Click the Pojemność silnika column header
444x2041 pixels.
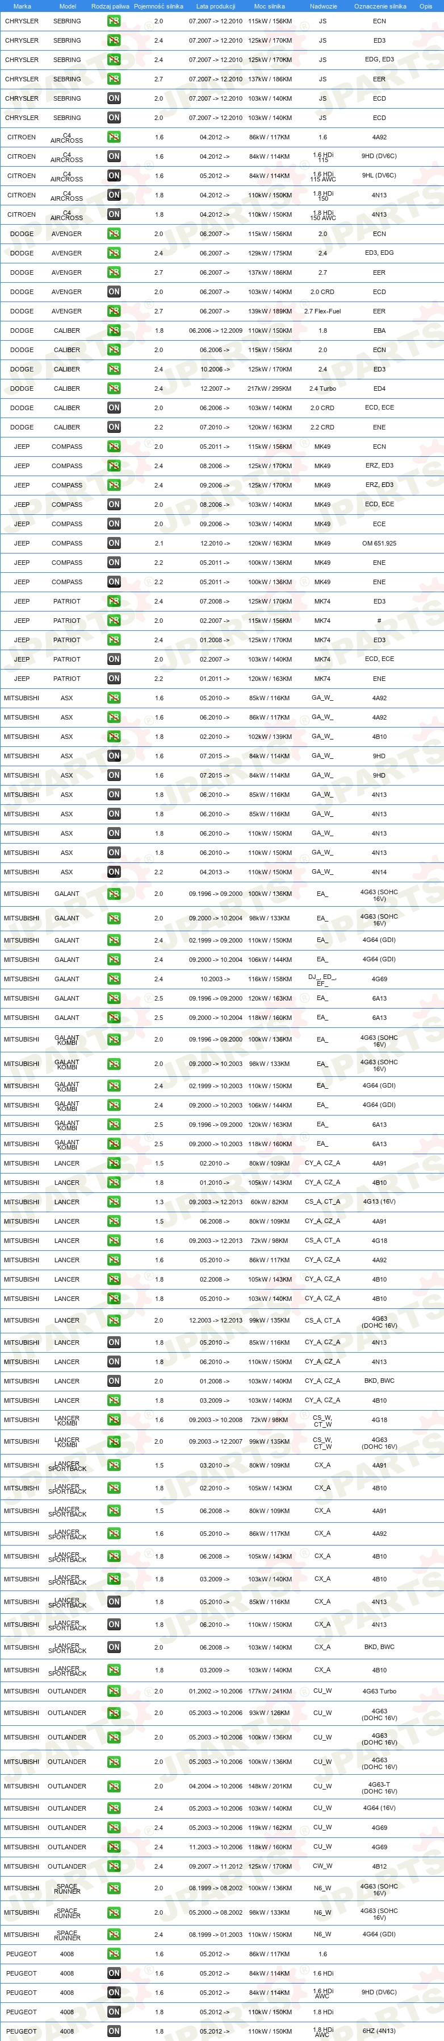tap(158, 6)
